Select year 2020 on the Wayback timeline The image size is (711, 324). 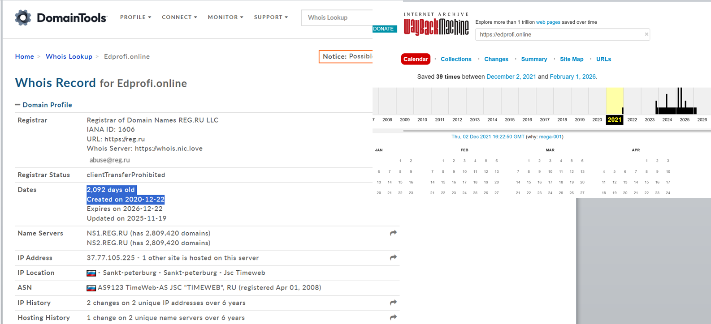597,119
